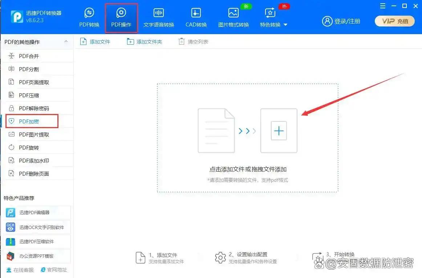Click the 添加文件 plus-page icon
The width and height of the screenshot is (422, 278).
[84, 42]
